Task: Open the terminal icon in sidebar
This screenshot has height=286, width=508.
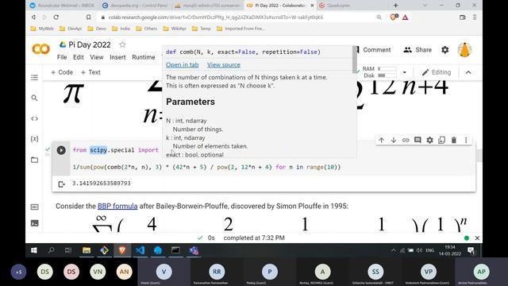Action: tap(34, 223)
